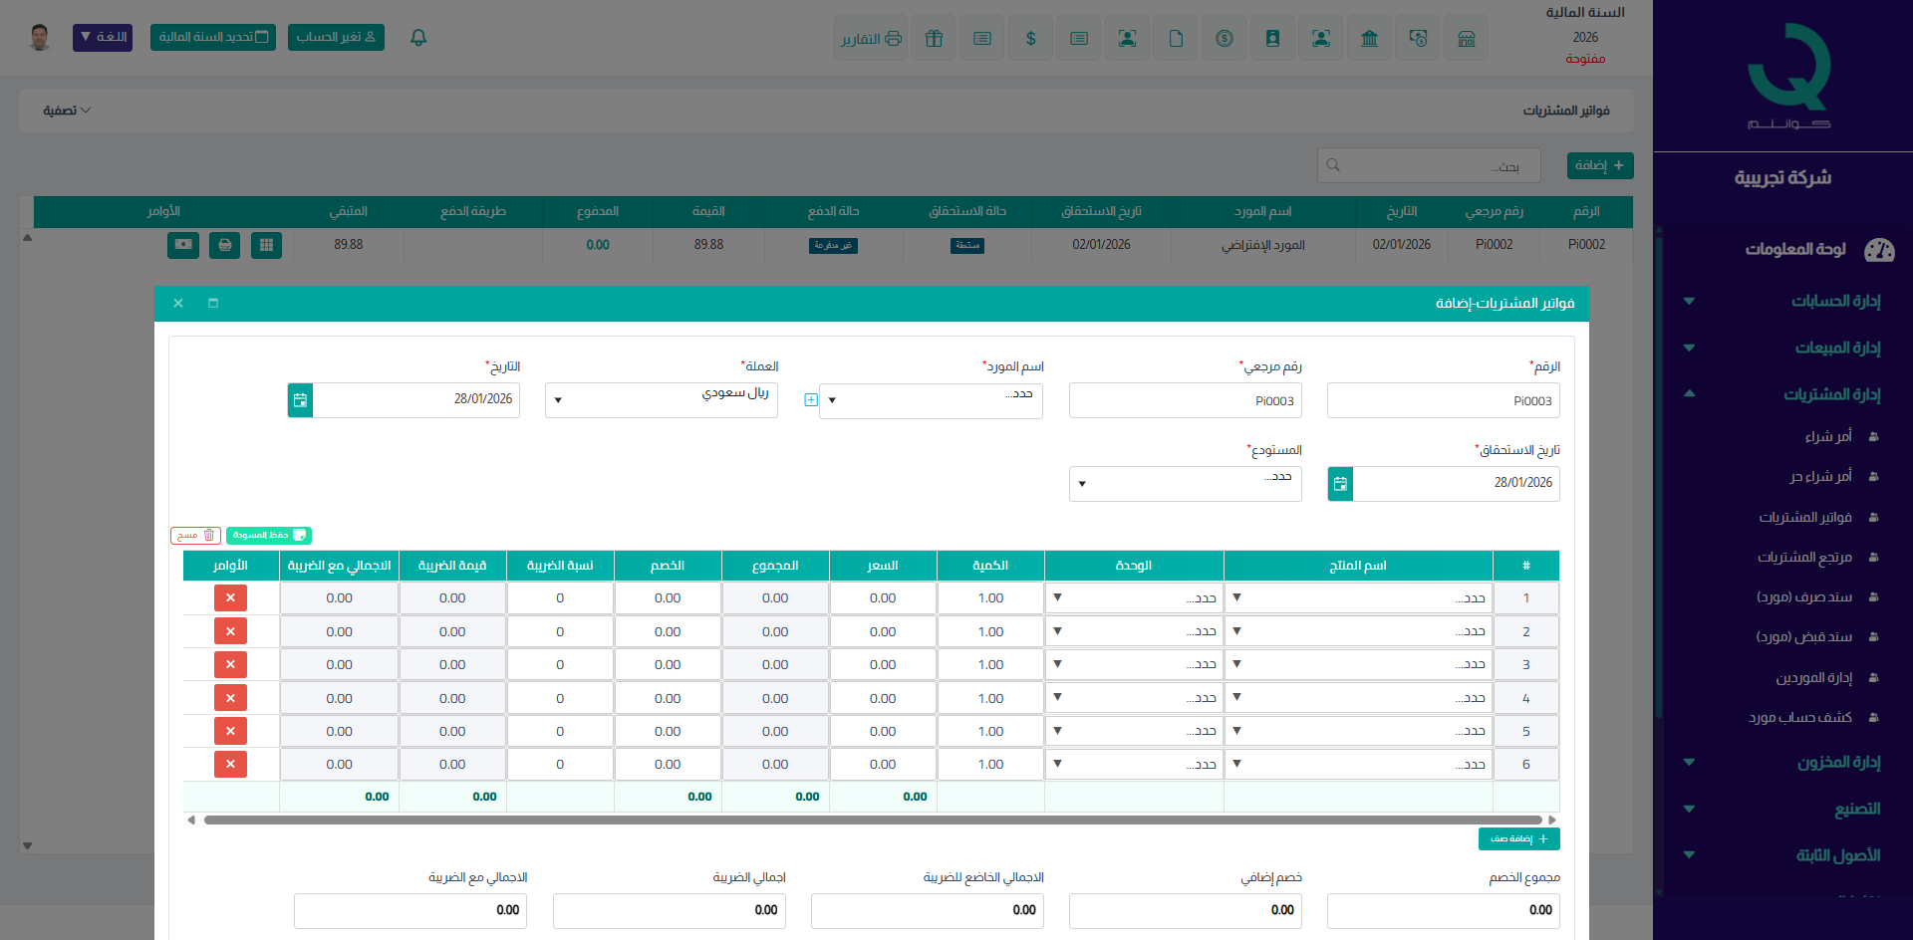Click the bank building toolbar icon

[x=1369, y=39]
